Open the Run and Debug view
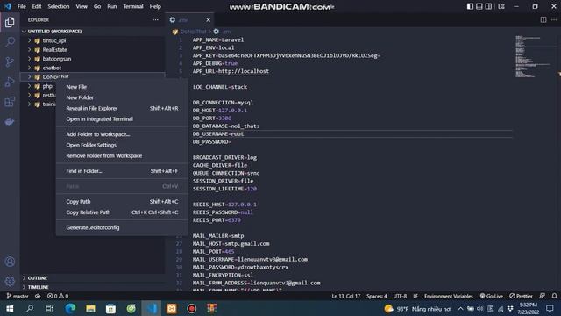The width and height of the screenshot is (561, 316). point(10,82)
